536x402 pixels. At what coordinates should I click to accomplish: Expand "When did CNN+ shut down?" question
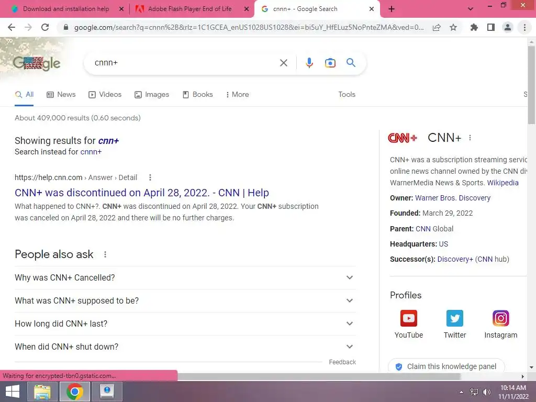click(185, 347)
